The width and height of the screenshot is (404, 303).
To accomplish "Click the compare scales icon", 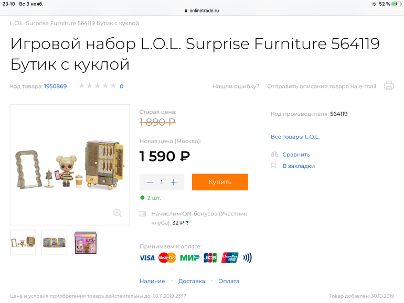I will coord(274,155).
